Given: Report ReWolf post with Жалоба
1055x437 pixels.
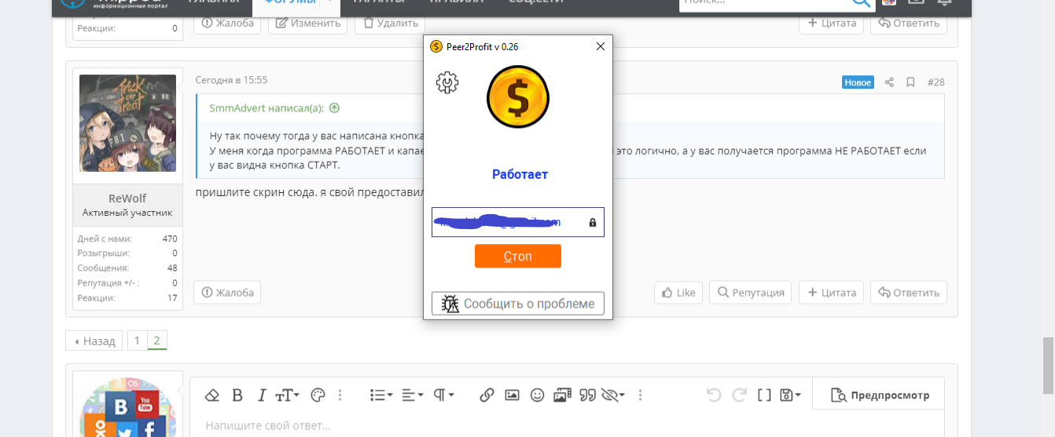Looking at the screenshot, I should 227,293.
